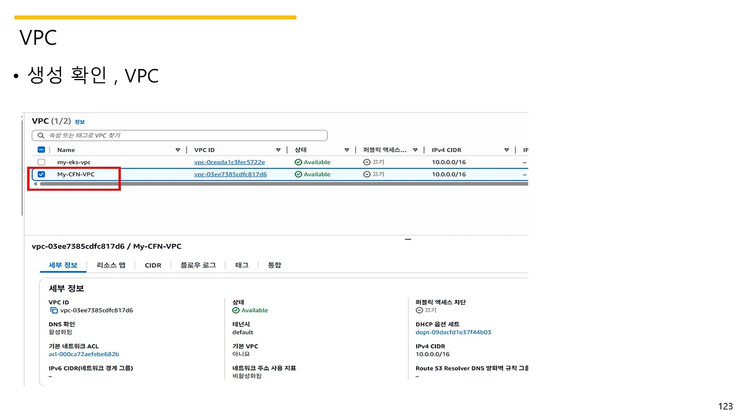Screen dimensions: 744x418
Task: Open the IPv4 CIDR column sort arrow
Action: 507,150
